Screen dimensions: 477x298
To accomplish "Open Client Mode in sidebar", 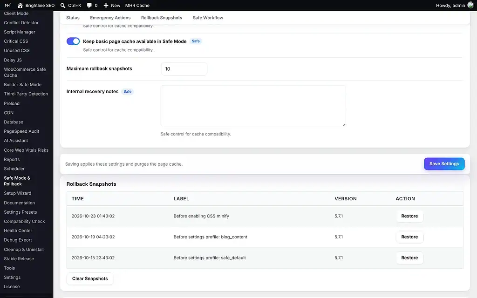I will coord(16,14).
